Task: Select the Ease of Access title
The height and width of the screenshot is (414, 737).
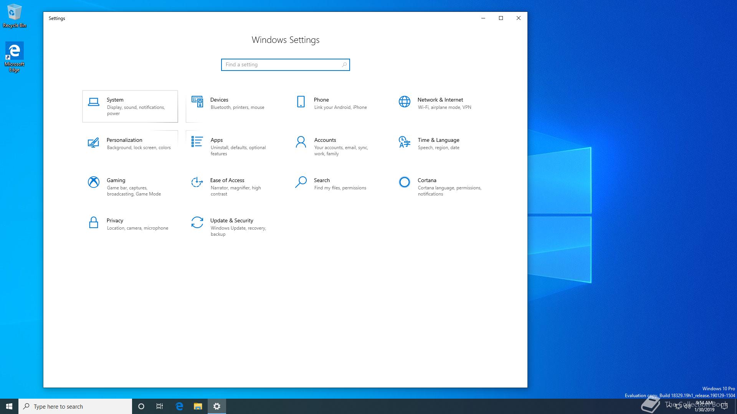Action: pyautogui.click(x=227, y=180)
